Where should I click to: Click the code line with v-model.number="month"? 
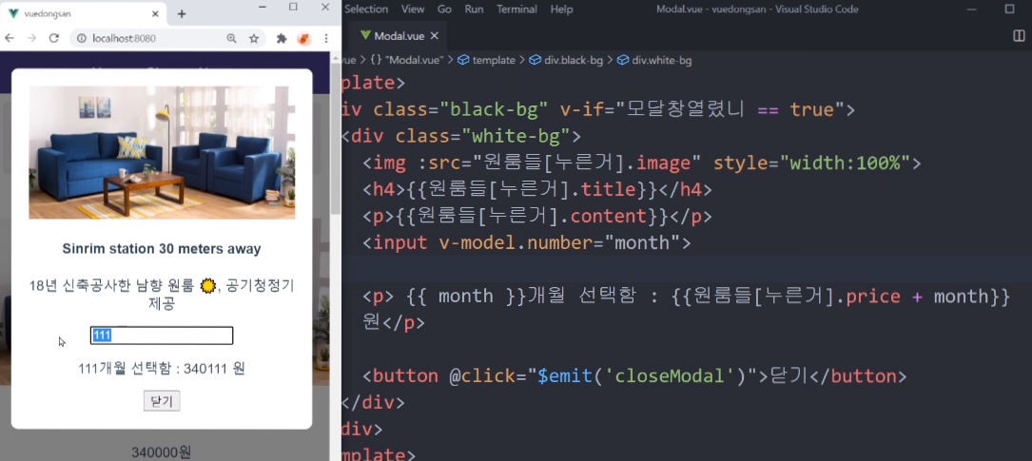coord(527,242)
